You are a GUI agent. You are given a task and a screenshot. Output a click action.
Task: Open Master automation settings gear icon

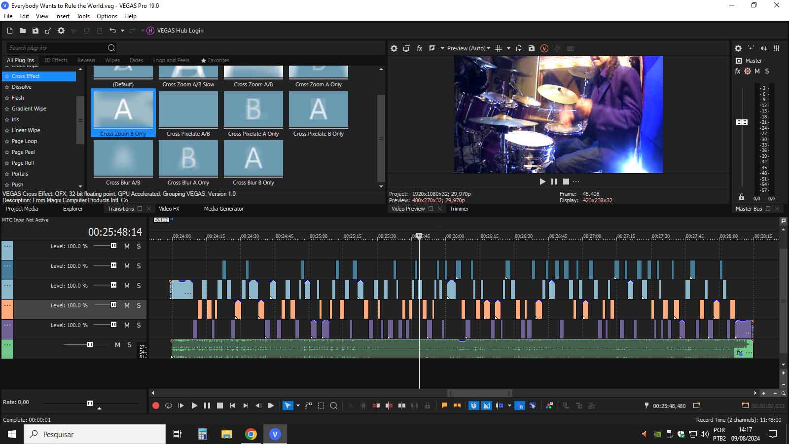(748, 71)
